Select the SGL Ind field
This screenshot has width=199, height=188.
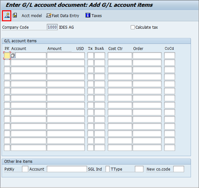tap(108, 169)
